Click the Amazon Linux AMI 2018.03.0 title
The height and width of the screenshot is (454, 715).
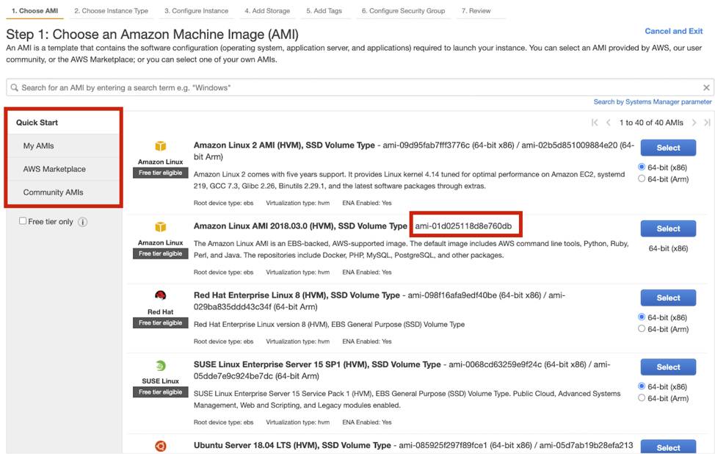(300, 226)
